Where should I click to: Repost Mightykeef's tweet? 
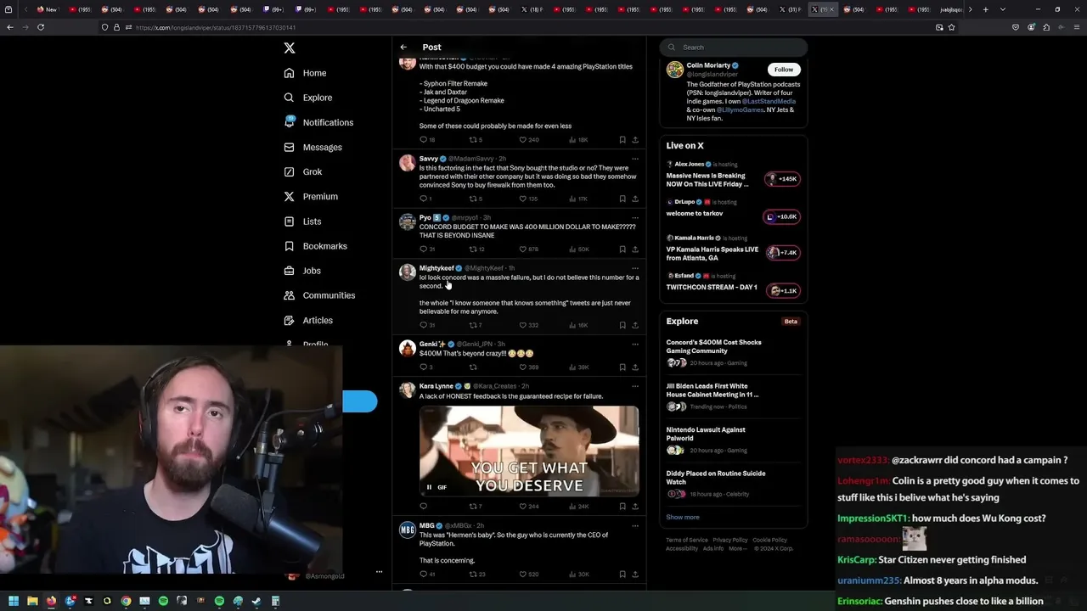pos(474,325)
